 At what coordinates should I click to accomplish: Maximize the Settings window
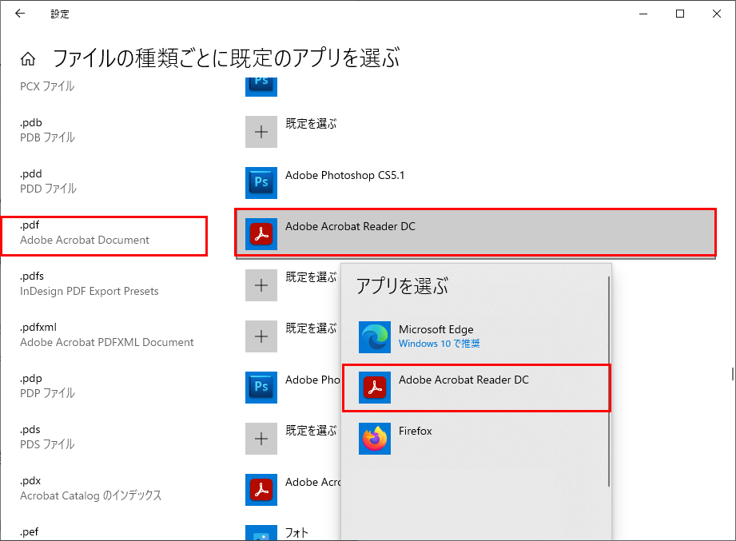click(680, 14)
